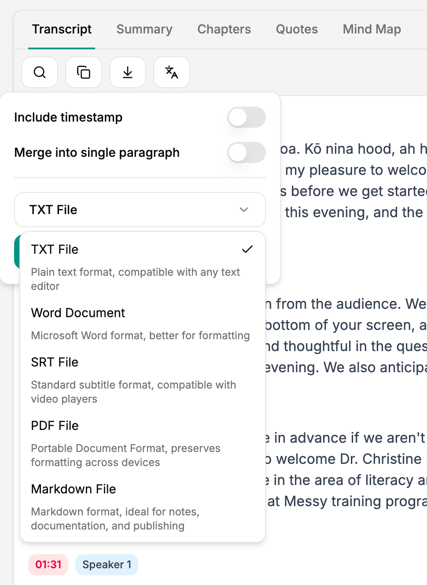Switch to the Transcript tab
This screenshot has height=585, width=427.
pyautogui.click(x=62, y=29)
